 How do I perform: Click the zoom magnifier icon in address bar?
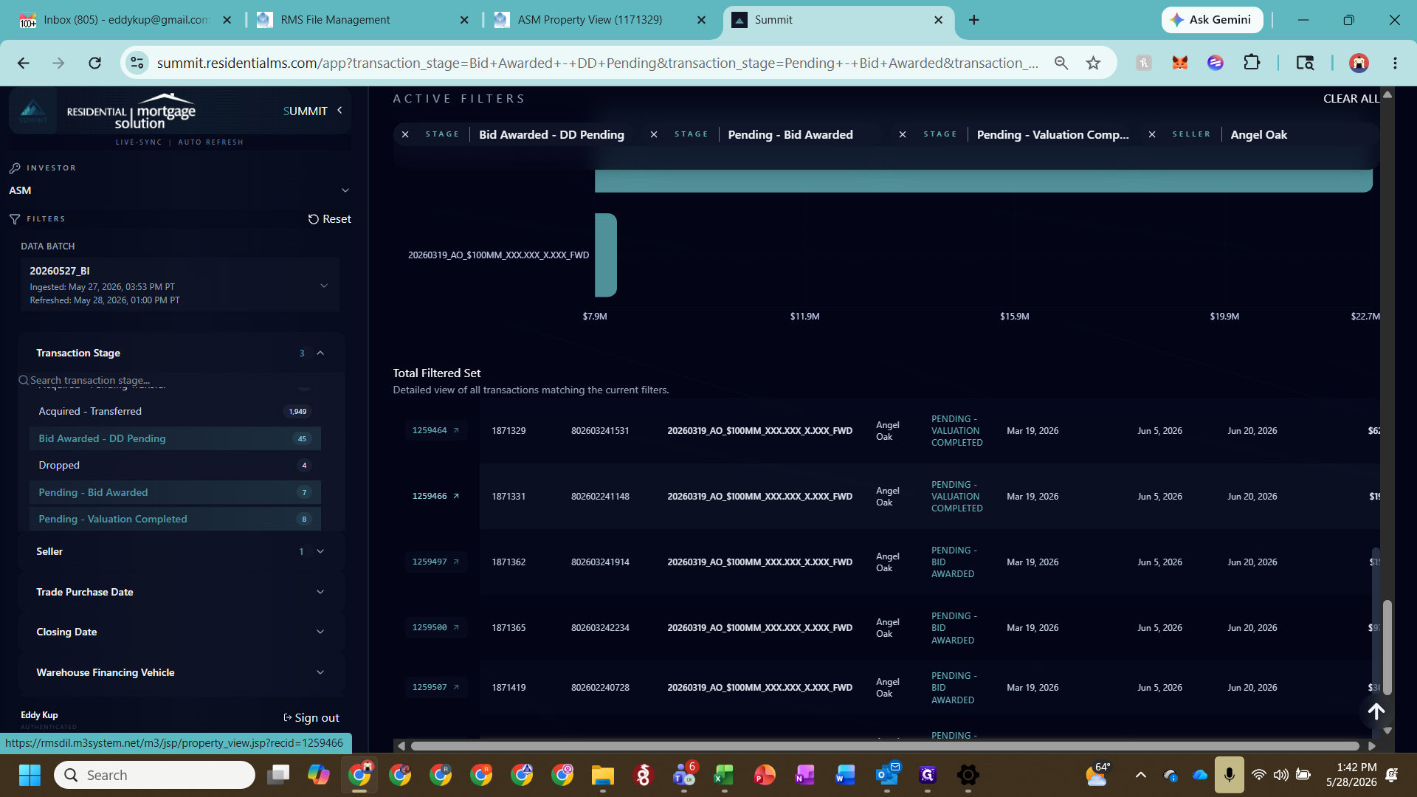pyautogui.click(x=1061, y=63)
